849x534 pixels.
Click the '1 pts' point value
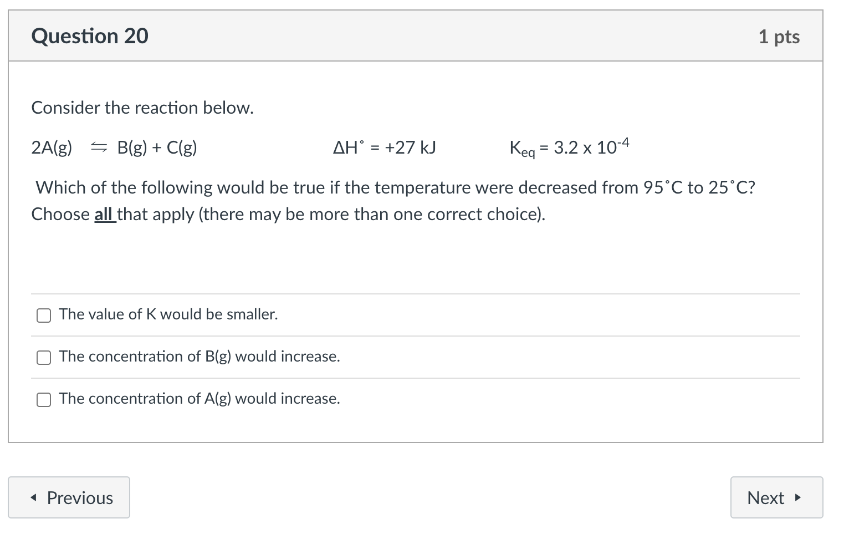pos(779,37)
